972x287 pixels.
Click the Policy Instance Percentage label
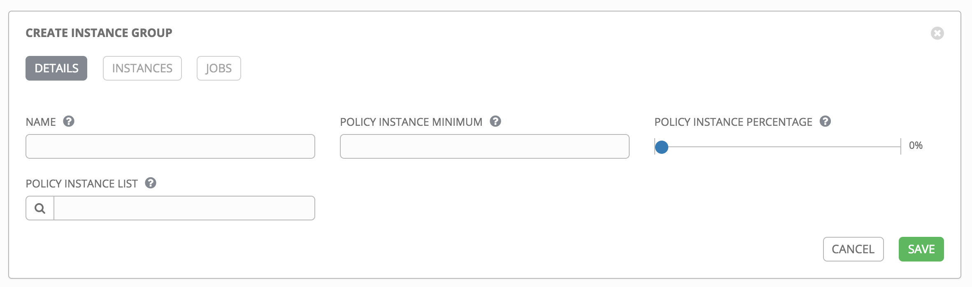coord(733,122)
